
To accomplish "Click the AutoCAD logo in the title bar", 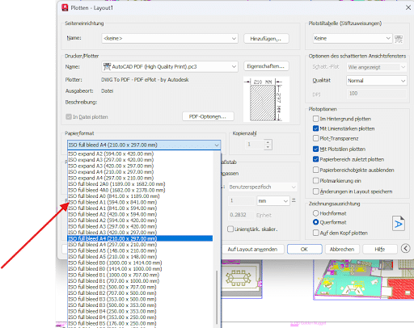I will [65, 7].
